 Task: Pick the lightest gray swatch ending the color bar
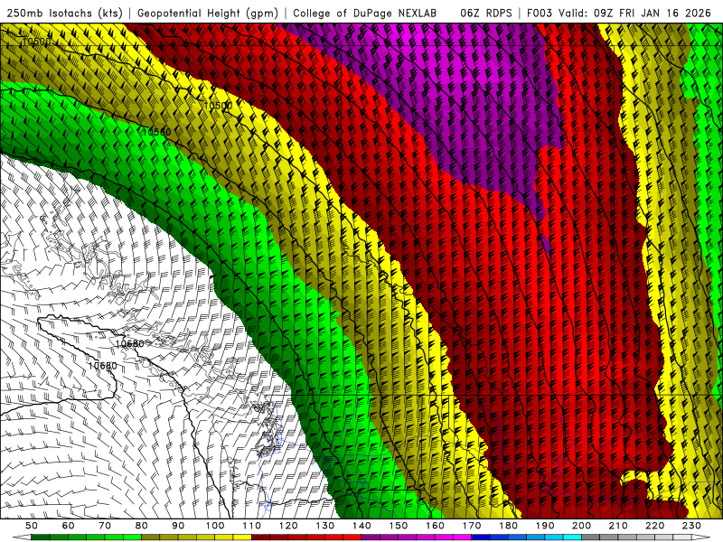(x=682, y=537)
